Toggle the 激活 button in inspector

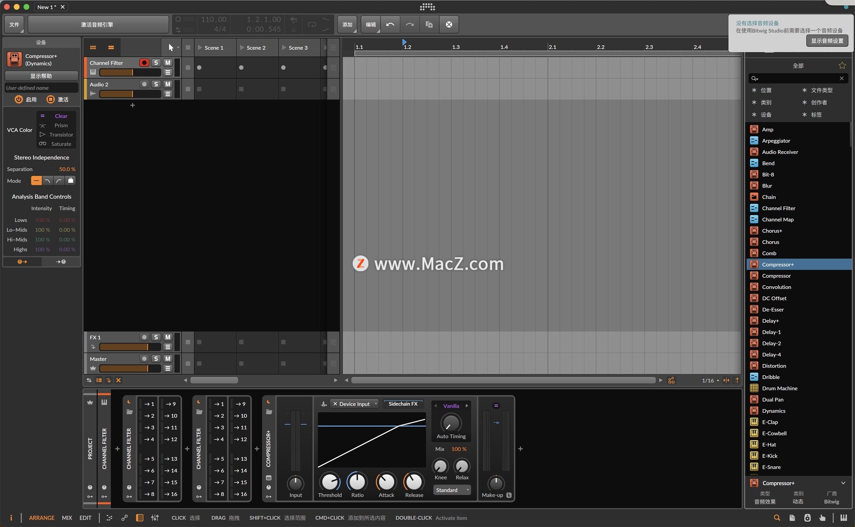point(51,99)
